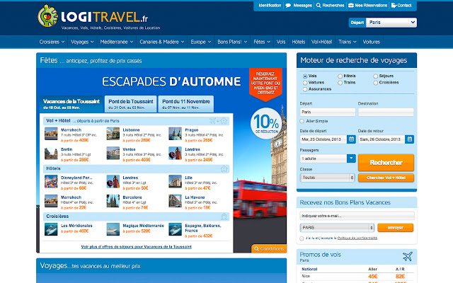Image resolution: width=453 pixels, height=283 pixels.
Task: Open Magique Méditerranée cruise thumbnail
Action: click(x=113, y=229)
